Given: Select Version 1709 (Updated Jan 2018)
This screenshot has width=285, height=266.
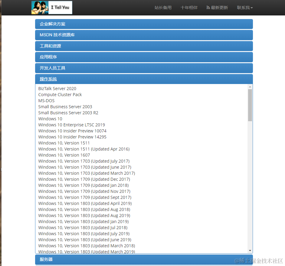Looking at the screenshot, I should pyautogui.click(x=84, y=185).
